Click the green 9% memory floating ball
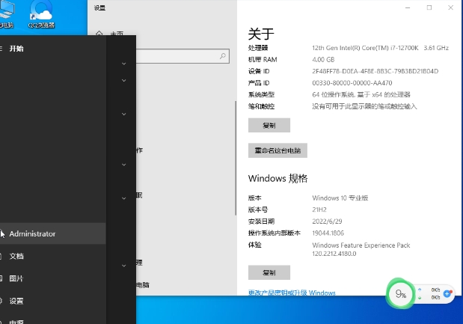463x324 pixels. (402, 294)
